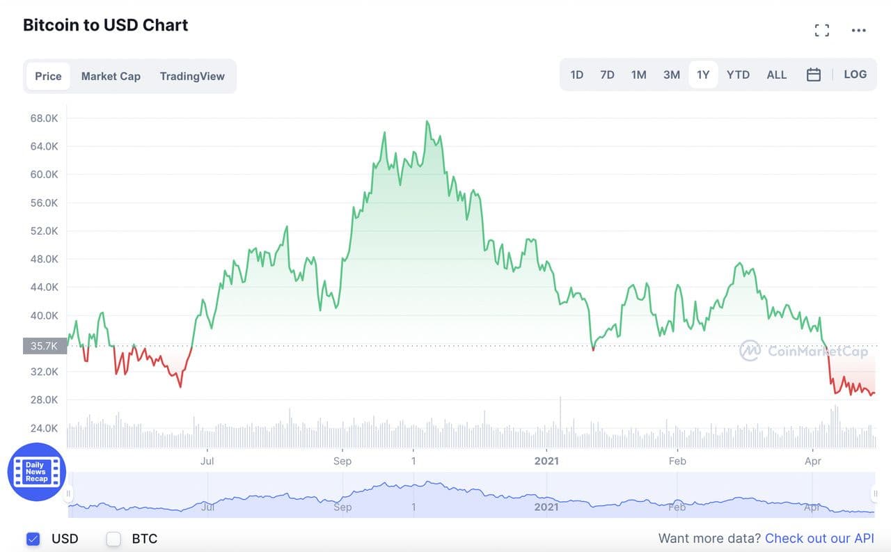Image resolution: width=891 pixels, height=552 pixels.
Task: Click the Check out our API link
Action: 819,538
